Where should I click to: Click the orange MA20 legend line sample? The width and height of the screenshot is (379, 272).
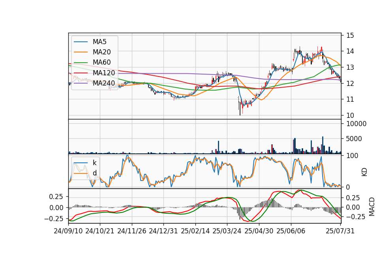(x=81, y=52)
